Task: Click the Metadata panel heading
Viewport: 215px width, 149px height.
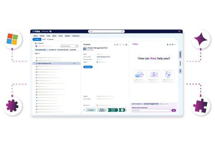Action: click(x=87, y=45)
